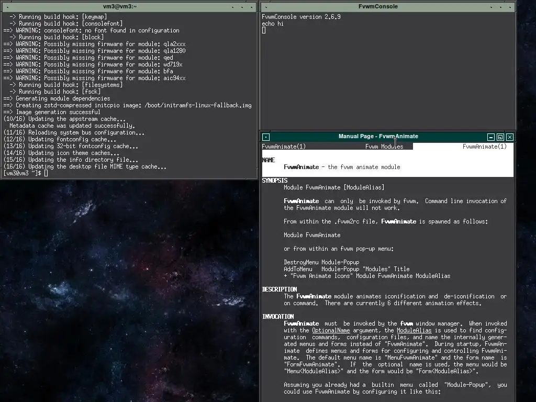Close the Manual Page - FvwmAnimate window
Image resolution: width=536 pixels, height=402 pixels.
pos(510,137)
